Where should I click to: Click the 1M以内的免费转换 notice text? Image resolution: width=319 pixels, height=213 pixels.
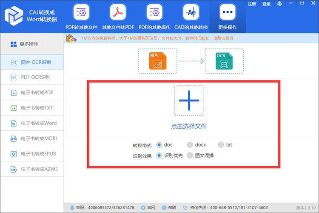(x=157, y=38)
